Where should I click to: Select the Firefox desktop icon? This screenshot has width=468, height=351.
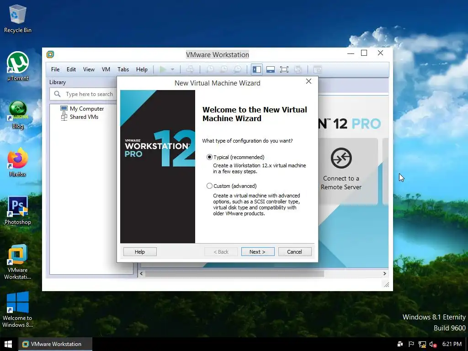click(18, 163)
